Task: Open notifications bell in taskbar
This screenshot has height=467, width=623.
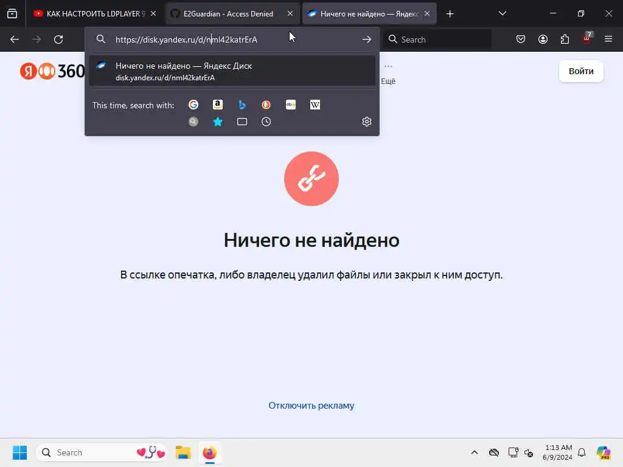Action: [582, 452]
